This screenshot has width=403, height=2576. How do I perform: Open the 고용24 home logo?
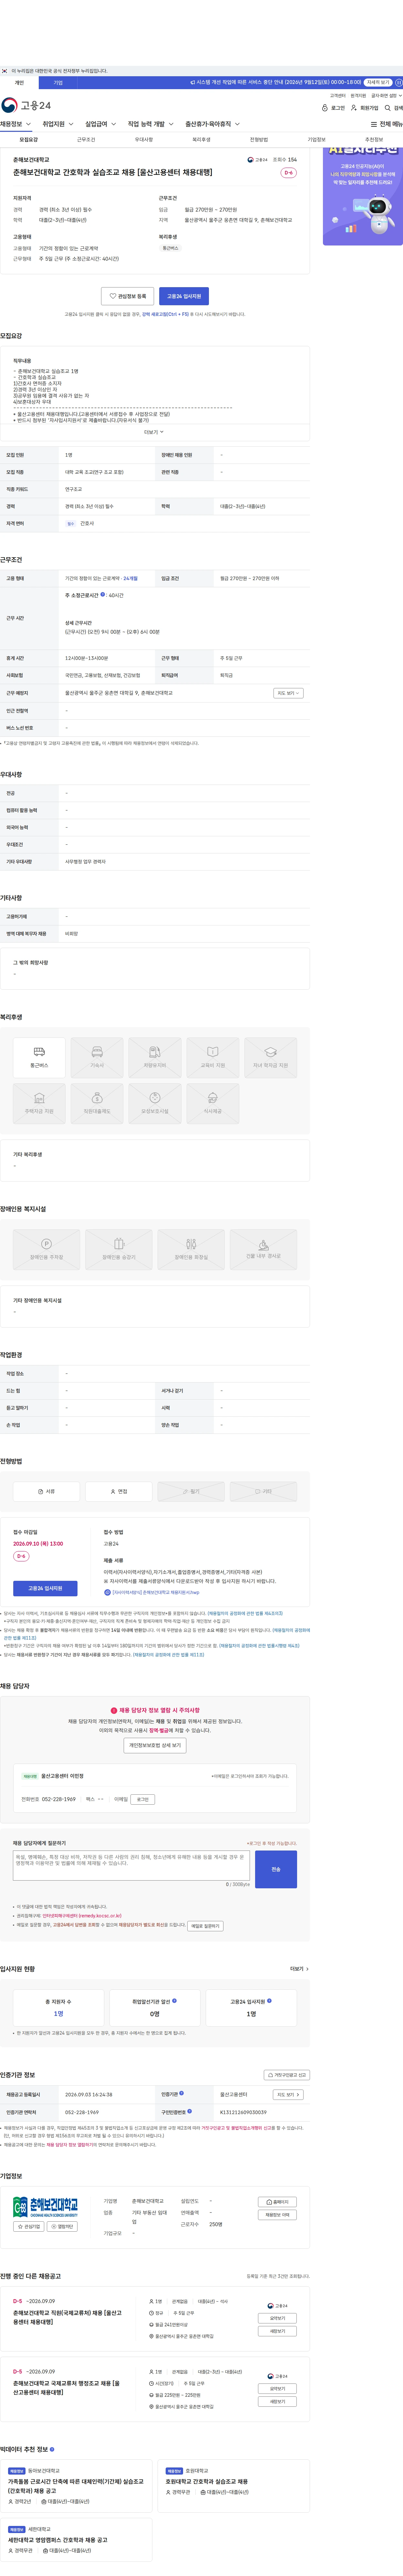click(x=26, y=105)
